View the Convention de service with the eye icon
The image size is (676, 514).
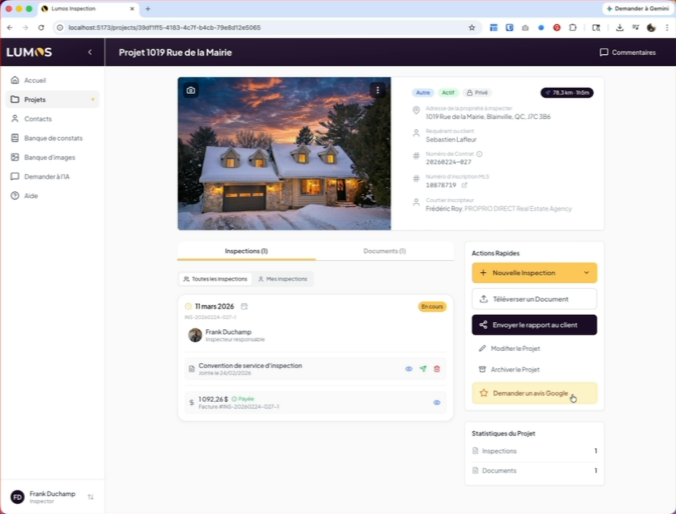tap(409, 369)
